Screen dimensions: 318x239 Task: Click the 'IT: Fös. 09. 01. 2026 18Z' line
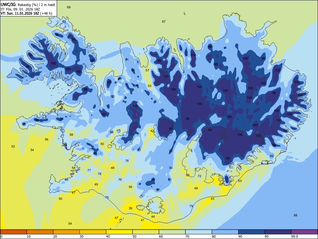point(20,9)
